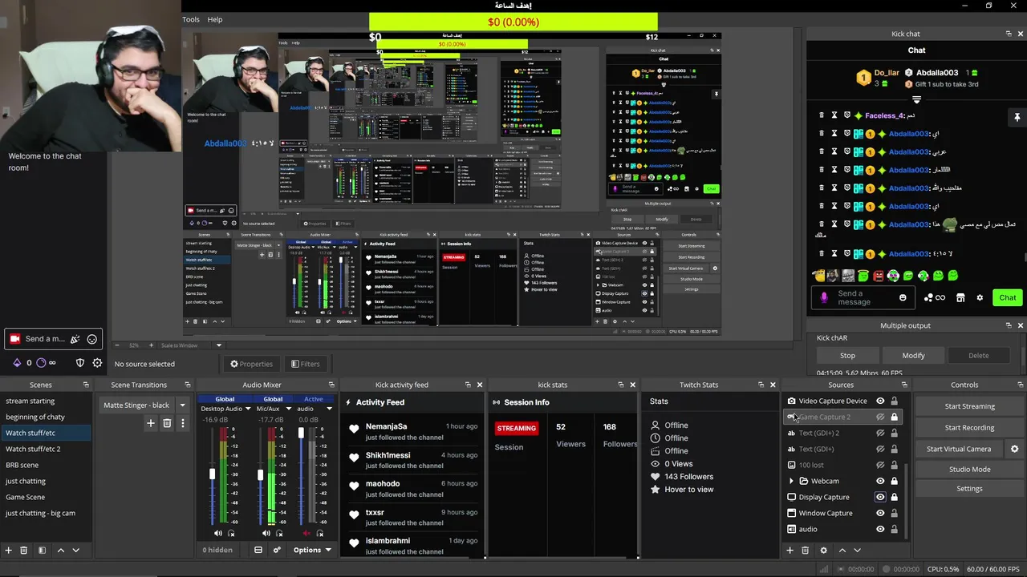Open transition properties three-dot menu
The image size is (1027, 577).
coord(182,423)
